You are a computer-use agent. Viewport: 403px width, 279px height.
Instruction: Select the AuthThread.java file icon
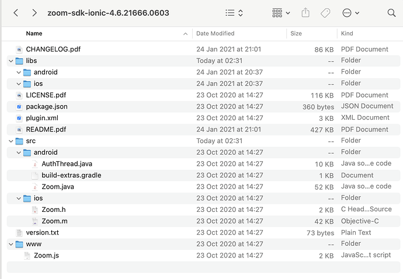click(x=35, y=164)
